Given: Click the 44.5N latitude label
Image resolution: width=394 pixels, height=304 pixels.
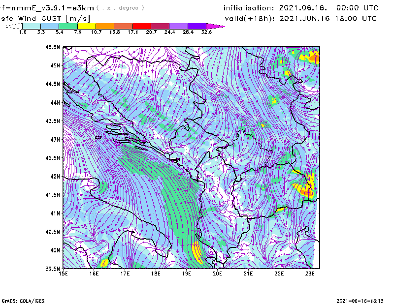Looking at the screenshot, I should [x=53, y=84].
